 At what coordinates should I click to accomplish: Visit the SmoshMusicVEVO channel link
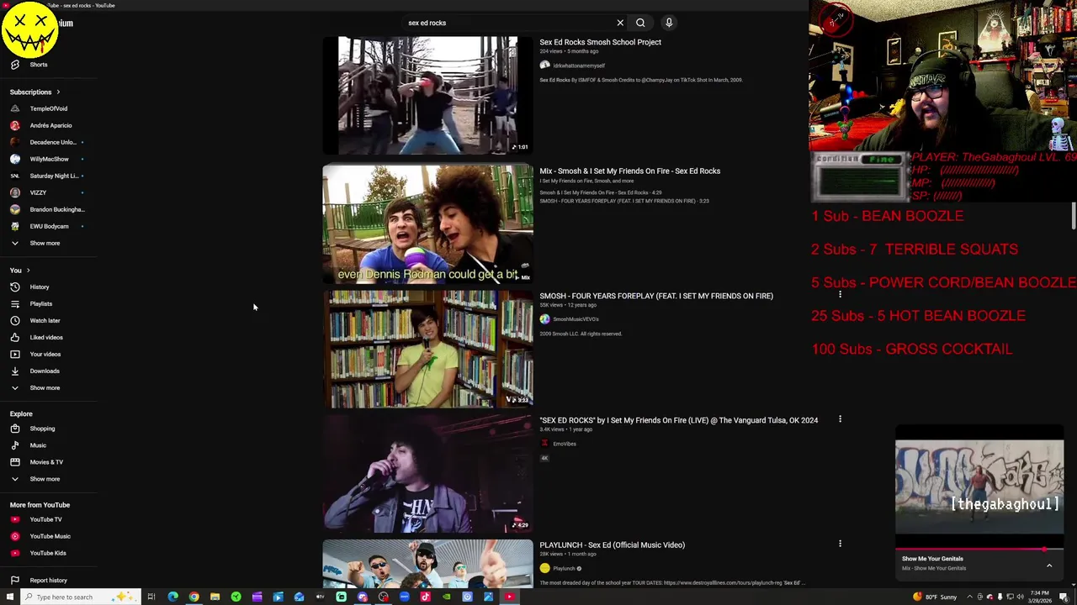pyautogui.click(x=576, y=319)
